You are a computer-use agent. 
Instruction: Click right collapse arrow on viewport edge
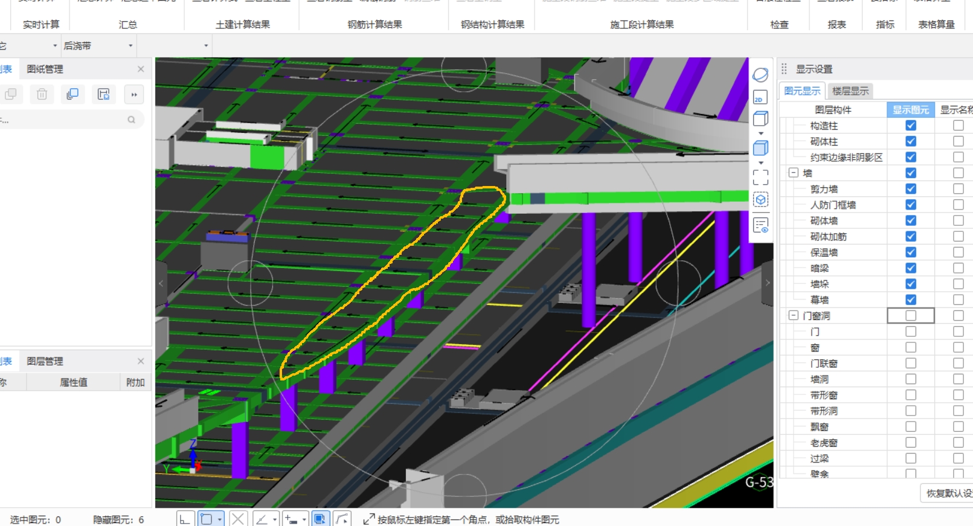(x=768, y=283)
